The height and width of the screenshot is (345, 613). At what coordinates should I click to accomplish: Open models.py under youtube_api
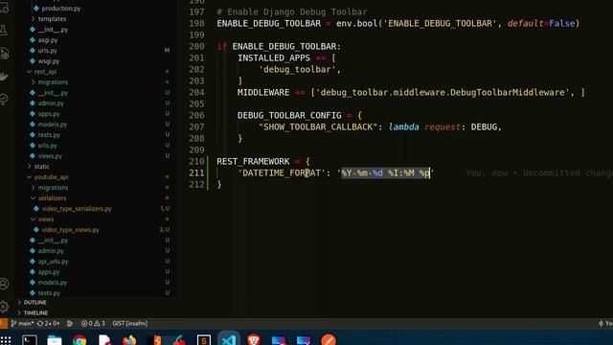(53, 283)
